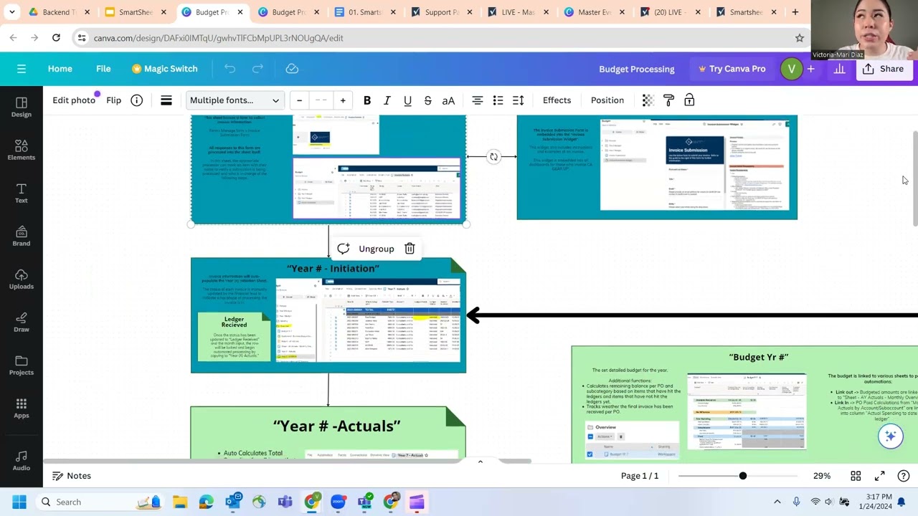Open the 29% zoom level menu
Screen dimensions: 918x516
click(822, 476)
